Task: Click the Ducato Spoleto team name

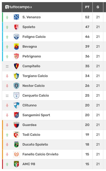Action: pyautogui.click(x=35, y=144)
